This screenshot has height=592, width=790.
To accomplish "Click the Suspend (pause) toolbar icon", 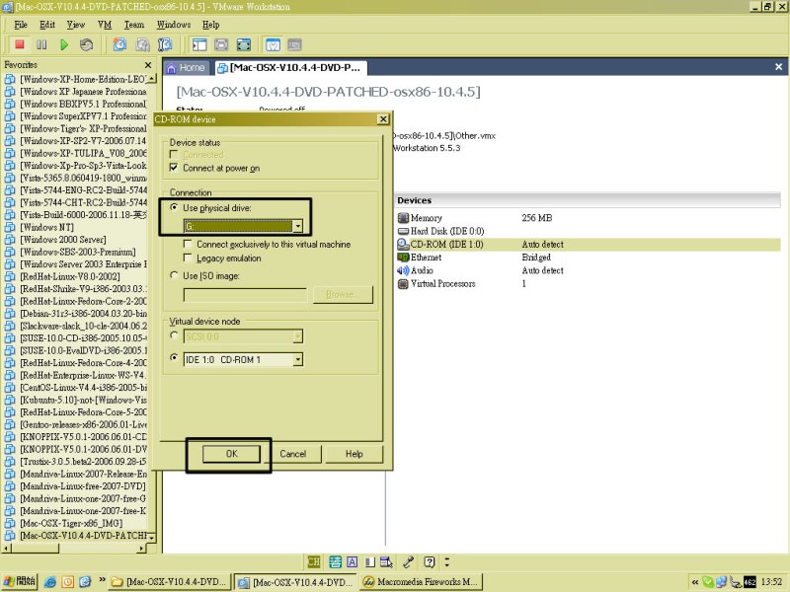I will [41, 44].
